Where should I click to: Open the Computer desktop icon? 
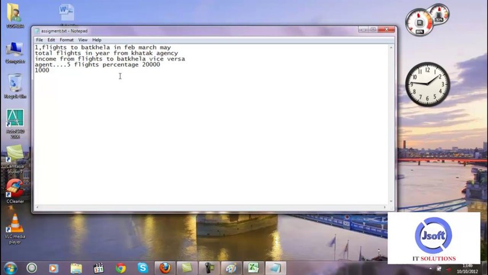point(15,52)
